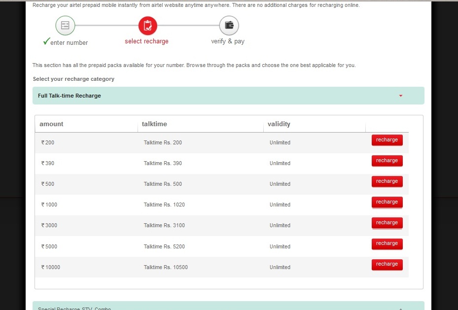
Task: Click 'Talktime Rs. 500' cell
Action: tap(163, 184)
